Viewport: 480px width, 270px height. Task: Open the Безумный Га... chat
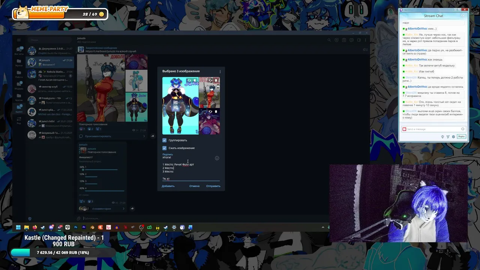click(x=50, y=135)
